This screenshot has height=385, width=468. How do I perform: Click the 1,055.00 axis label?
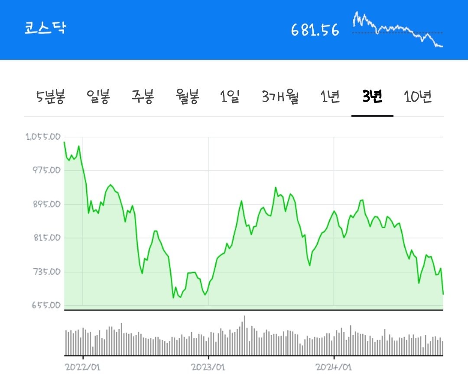pyautogui.click(x=43, y=137)
